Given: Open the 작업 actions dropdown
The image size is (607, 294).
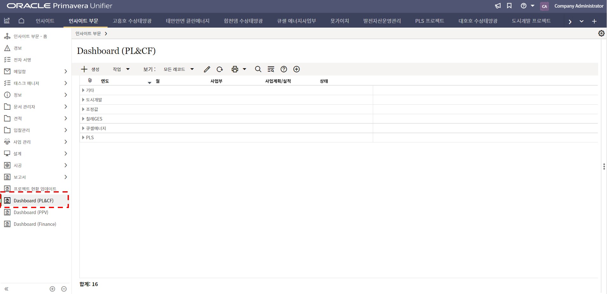Looking at the screenshot, I should point(121,69).
